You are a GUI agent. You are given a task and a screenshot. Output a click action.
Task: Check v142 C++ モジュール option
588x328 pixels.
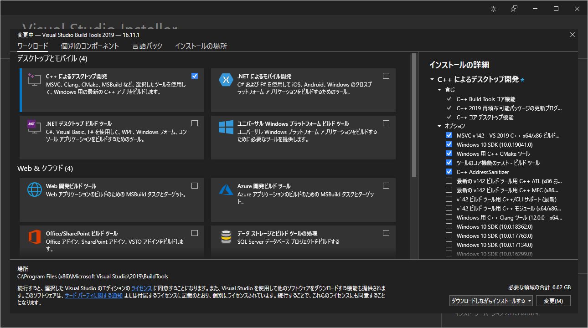(449, 208)
